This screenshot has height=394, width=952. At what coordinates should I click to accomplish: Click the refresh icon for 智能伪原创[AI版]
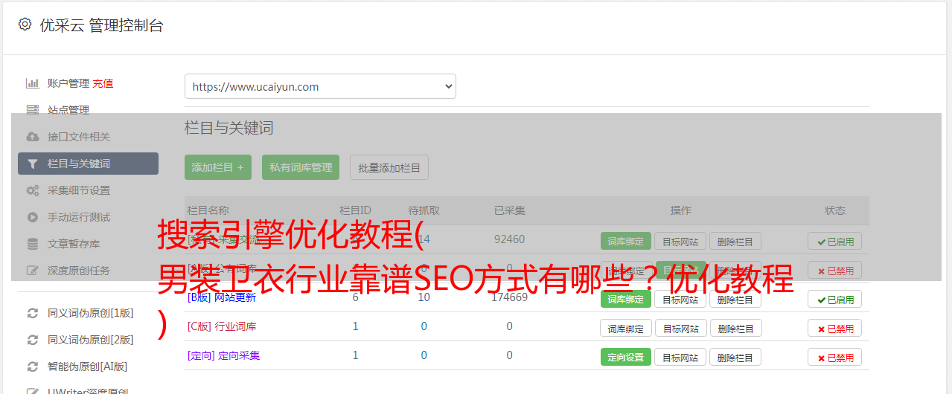coord(32,366)
